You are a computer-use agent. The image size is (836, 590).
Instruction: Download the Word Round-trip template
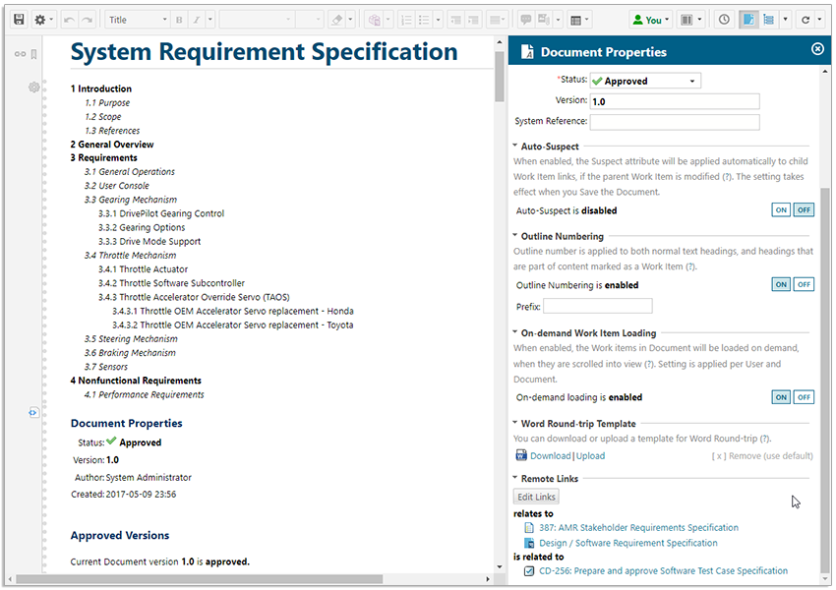(x=550, y=455)
